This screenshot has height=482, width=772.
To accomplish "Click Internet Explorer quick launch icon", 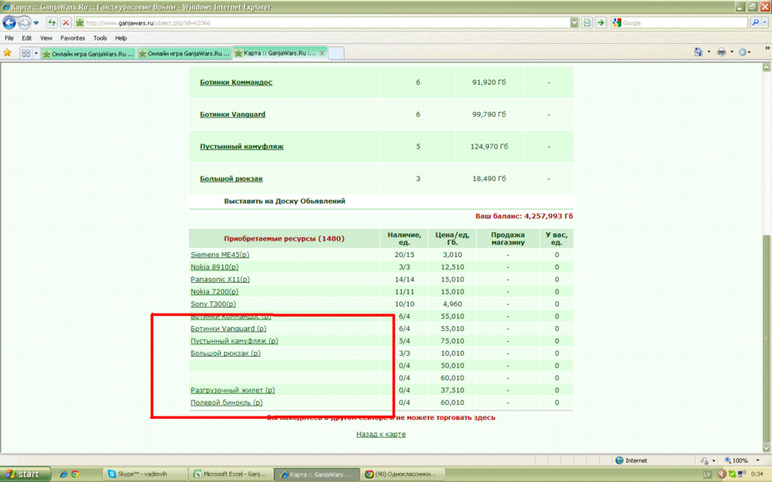I will pos(62,475).
